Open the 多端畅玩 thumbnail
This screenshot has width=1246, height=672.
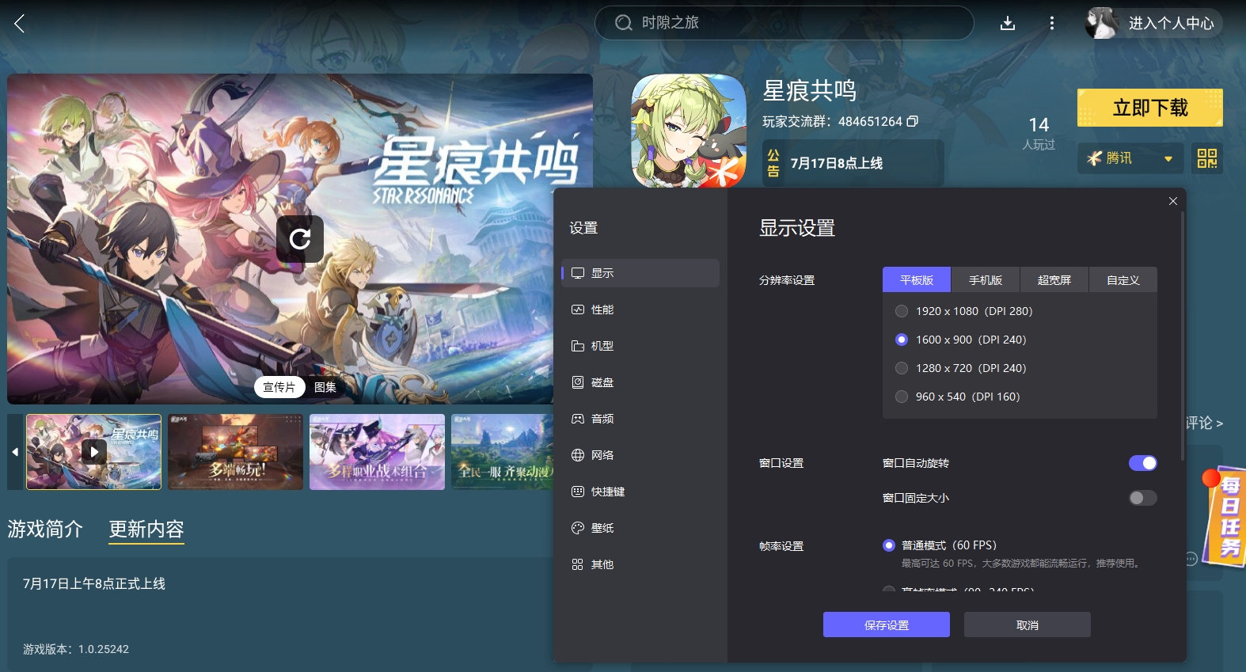pyautogui.click(x=236, y=452)
